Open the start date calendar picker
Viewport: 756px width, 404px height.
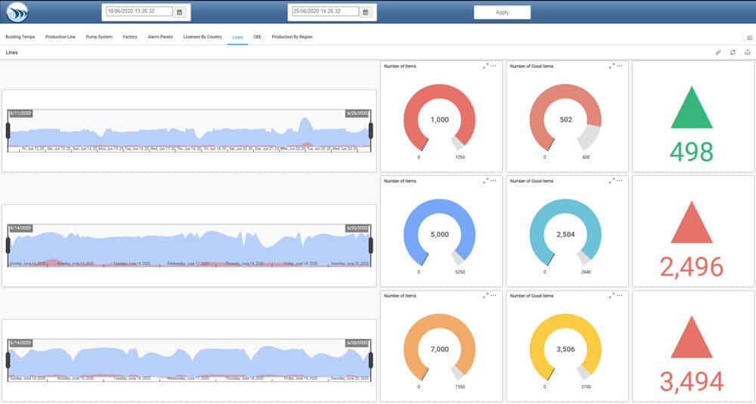(179, 12)
